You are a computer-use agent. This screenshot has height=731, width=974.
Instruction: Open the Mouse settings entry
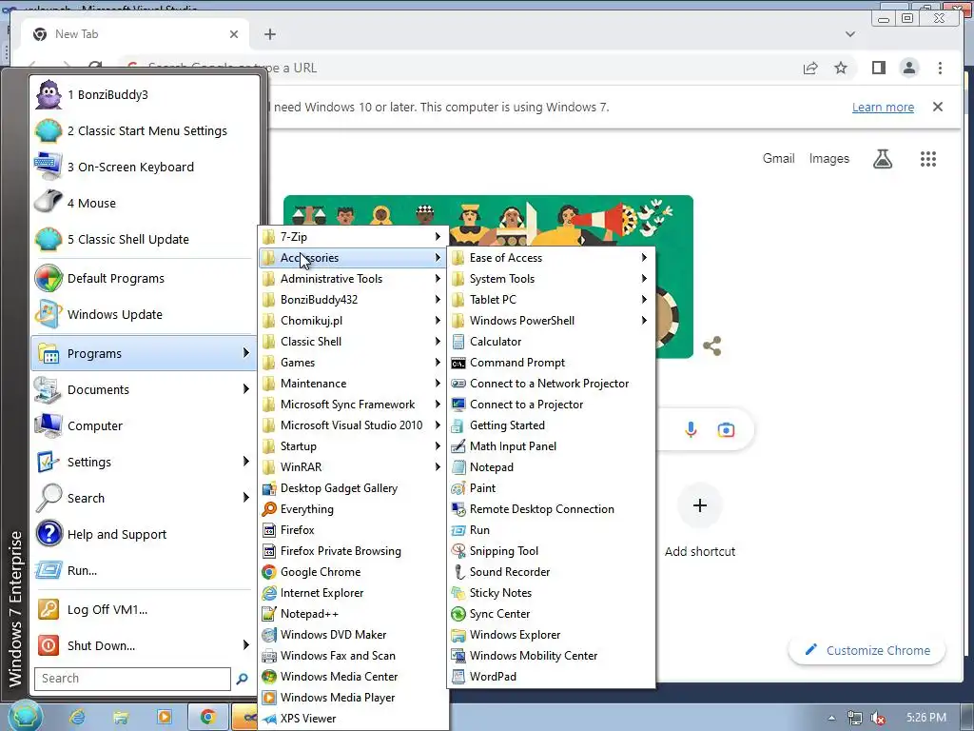pos(143,204)
